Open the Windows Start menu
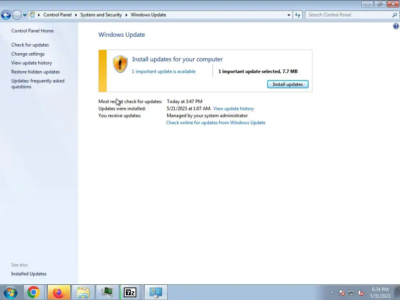The image size is (400, 300). 11,292
